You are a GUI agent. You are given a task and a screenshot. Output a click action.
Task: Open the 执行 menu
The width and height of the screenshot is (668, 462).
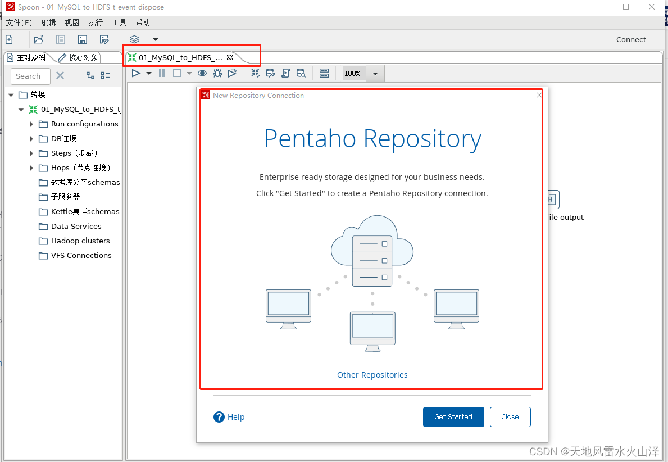96,22
